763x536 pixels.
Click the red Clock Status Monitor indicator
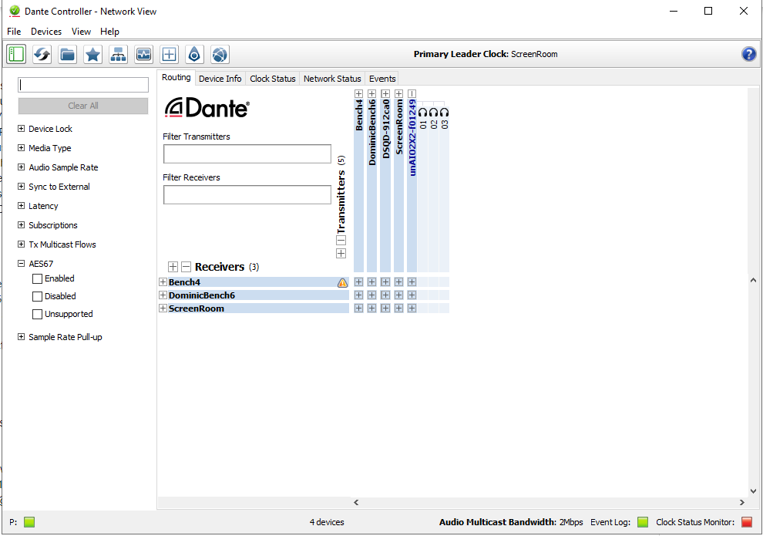[x=746, y=522]
